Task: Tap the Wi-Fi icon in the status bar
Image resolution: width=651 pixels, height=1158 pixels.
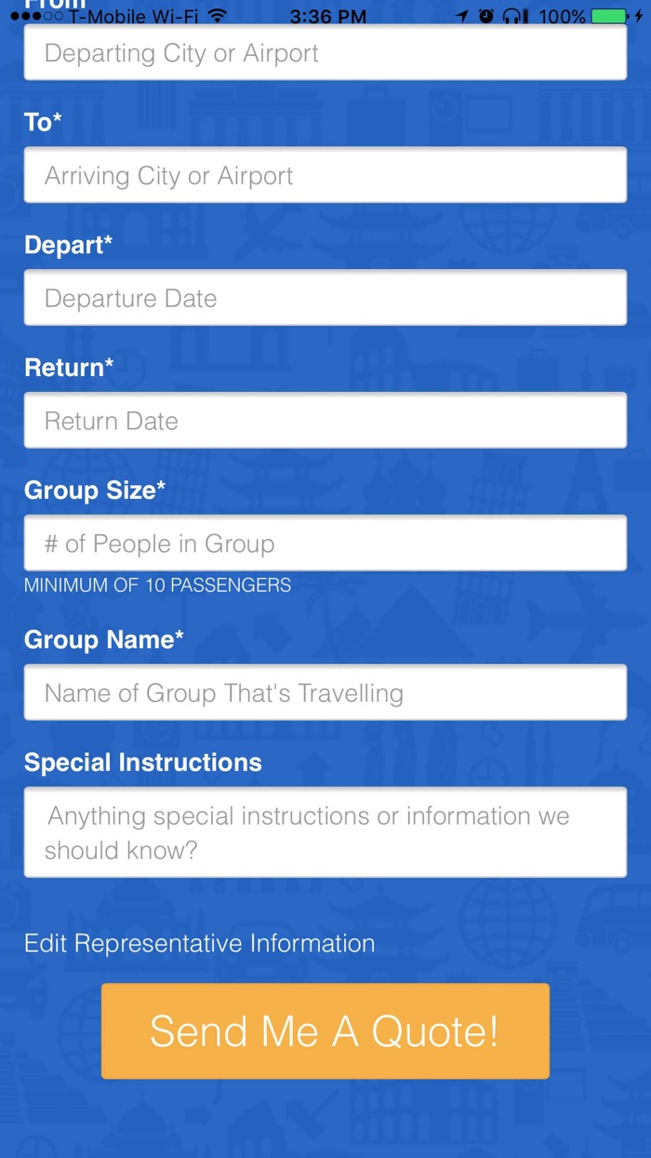Action: tap(218, 15)
